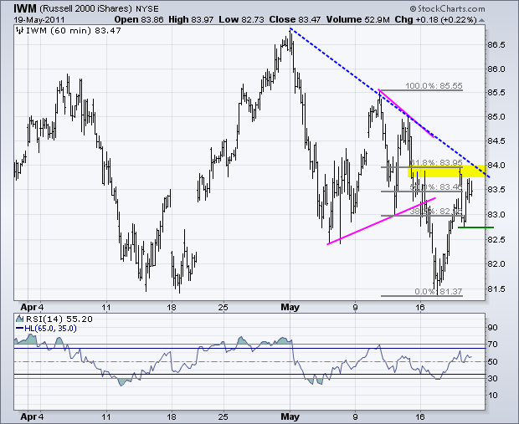Click the 19-May-2011 date label
Image resolution: width=519 pixels, height=424 pixels.
[x=39, y=19]
